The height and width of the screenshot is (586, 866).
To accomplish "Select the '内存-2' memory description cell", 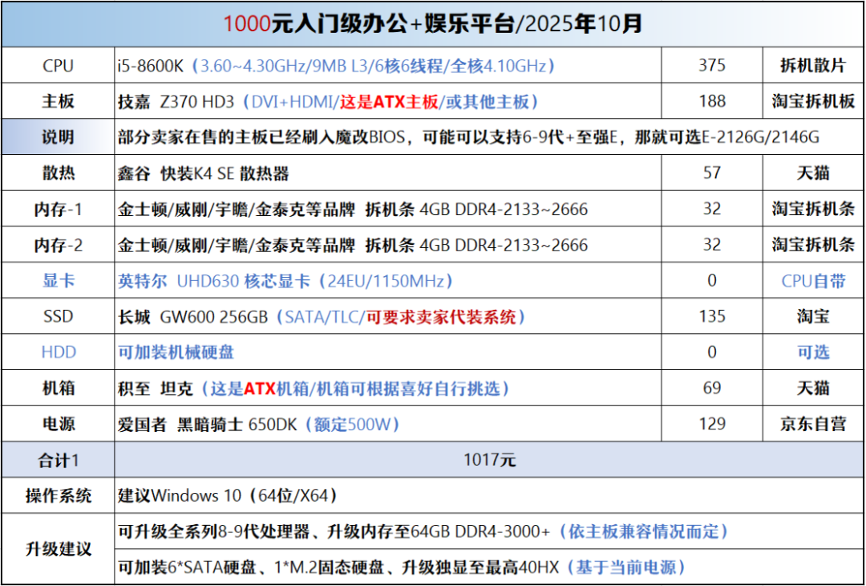I will pos(353,246).
